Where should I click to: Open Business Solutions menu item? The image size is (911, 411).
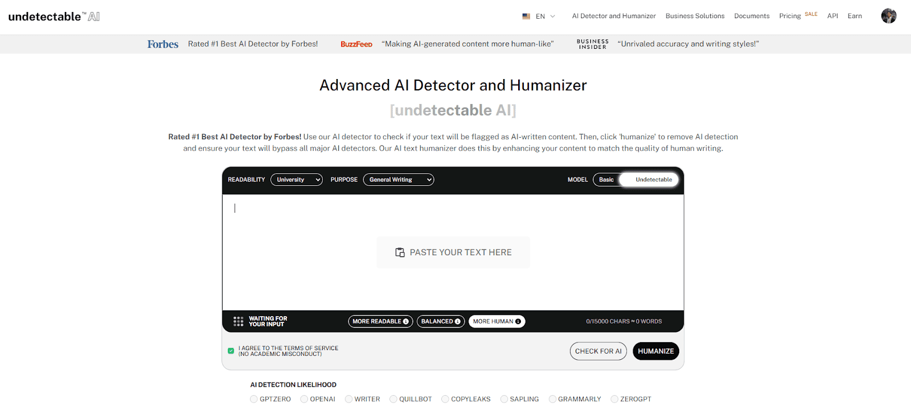click(x=695, y=16)
